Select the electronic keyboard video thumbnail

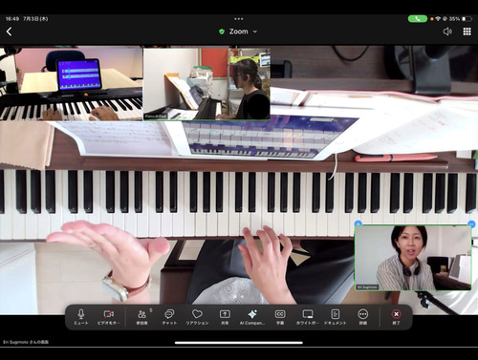71,84
